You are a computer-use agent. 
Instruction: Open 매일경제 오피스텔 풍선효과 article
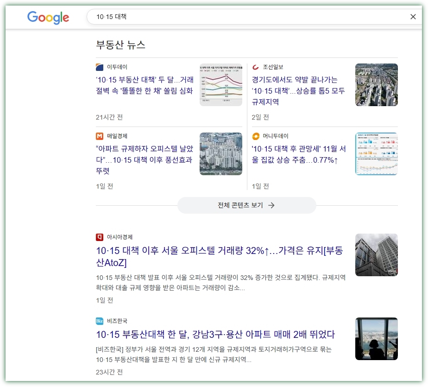(x=144, y=160)
